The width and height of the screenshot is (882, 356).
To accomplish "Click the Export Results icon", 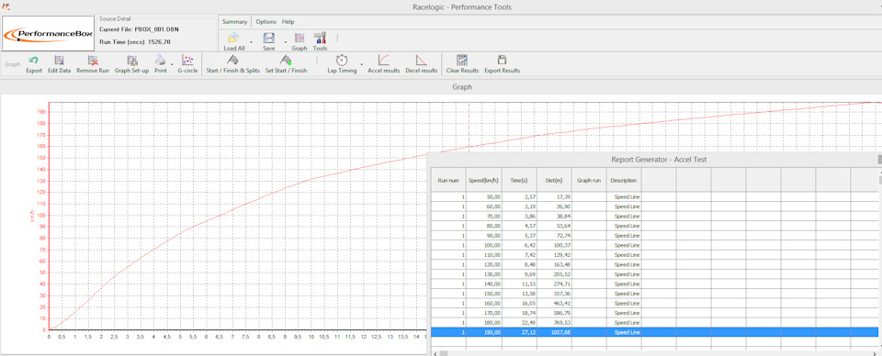I will [x=503, y=60].
